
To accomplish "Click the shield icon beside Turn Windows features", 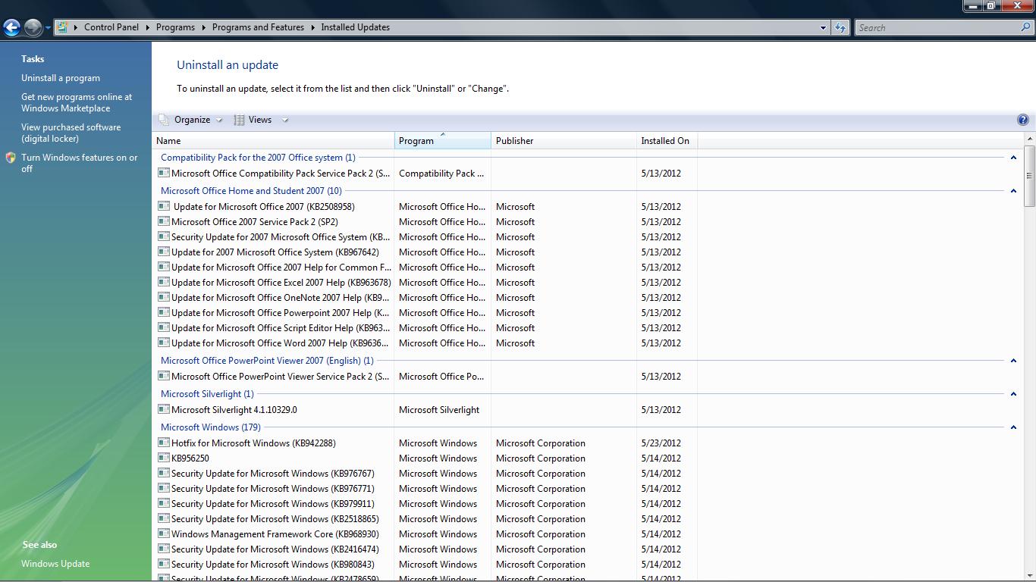I will [x=11, y=158].
